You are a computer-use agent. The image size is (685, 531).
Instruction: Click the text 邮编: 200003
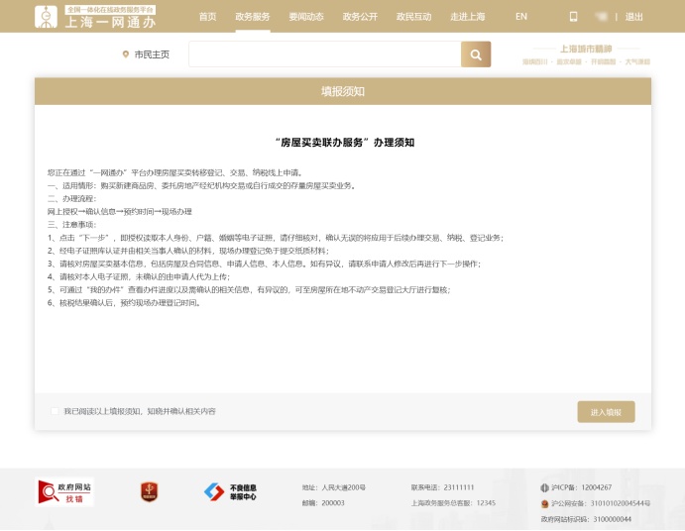tap(323, 503)
